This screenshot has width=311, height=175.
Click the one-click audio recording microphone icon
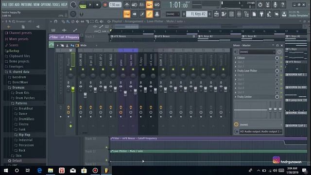pyautogui.click(x=275, y=5)
